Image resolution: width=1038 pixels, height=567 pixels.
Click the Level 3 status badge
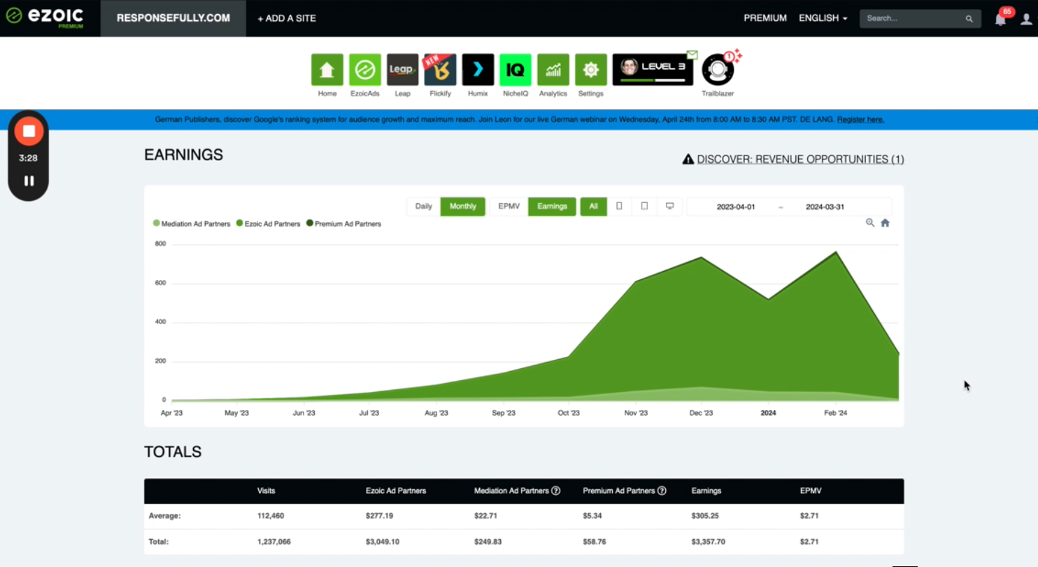[653, 70]
